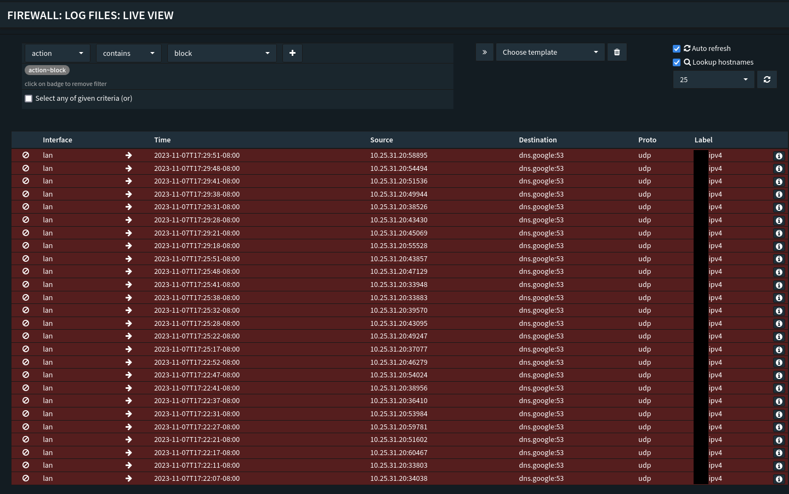This screenshot has height=494, width=789.
Task: Select source 10.25.31.20:33803
Action: point(399,466)
